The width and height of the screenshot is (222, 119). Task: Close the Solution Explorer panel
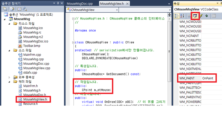pyautogui.click(x=62, y=3)
